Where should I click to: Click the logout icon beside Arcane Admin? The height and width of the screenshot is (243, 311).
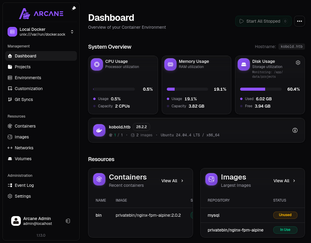[x=68, y=221]
